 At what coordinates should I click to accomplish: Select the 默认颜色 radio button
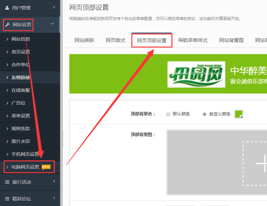click(168, 114)
